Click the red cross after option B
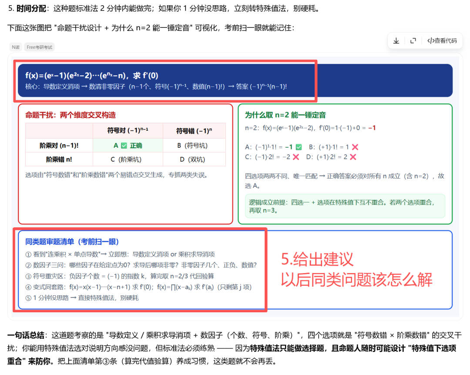This screenshot has height=375, width=470. pos(355,147)
